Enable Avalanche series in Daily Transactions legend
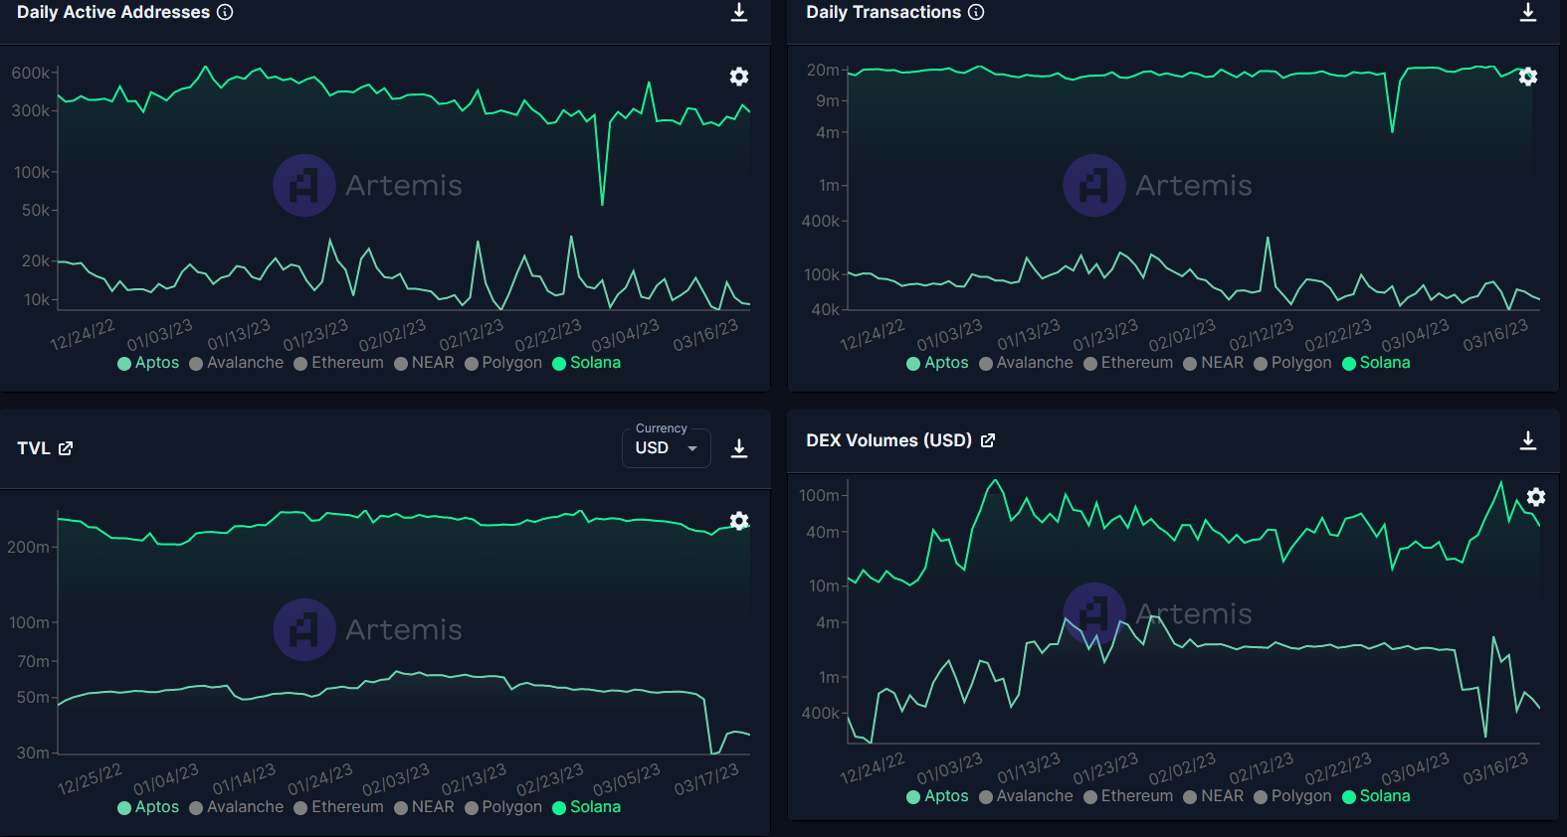Screen dimensions: 1567x837 coord(1026,363)
